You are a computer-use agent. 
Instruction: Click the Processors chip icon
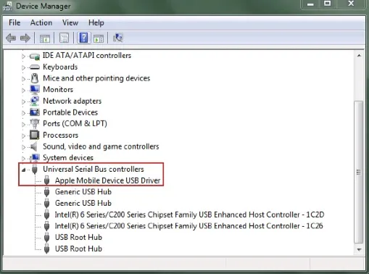35,135
